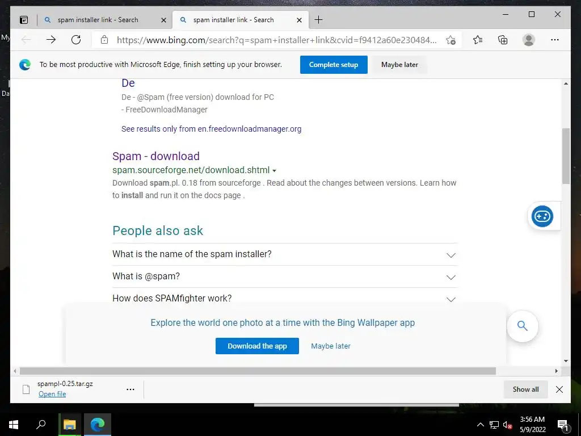Viewport: 581px width, 436px height.
Task: Open download options ellipsis for spampl-0.25.tar.gz
Action: pyautogui.click(x=130, y=389)
